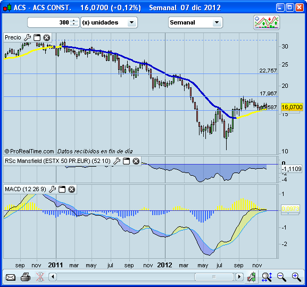Screen dimensions: 307x287
Task: Open chart properties wrench icon in the bottom toolbar
Action: point(252,277)
